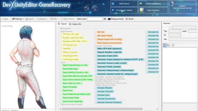Open the Video lessons button

pyautogui.click(x=124, y=4)
